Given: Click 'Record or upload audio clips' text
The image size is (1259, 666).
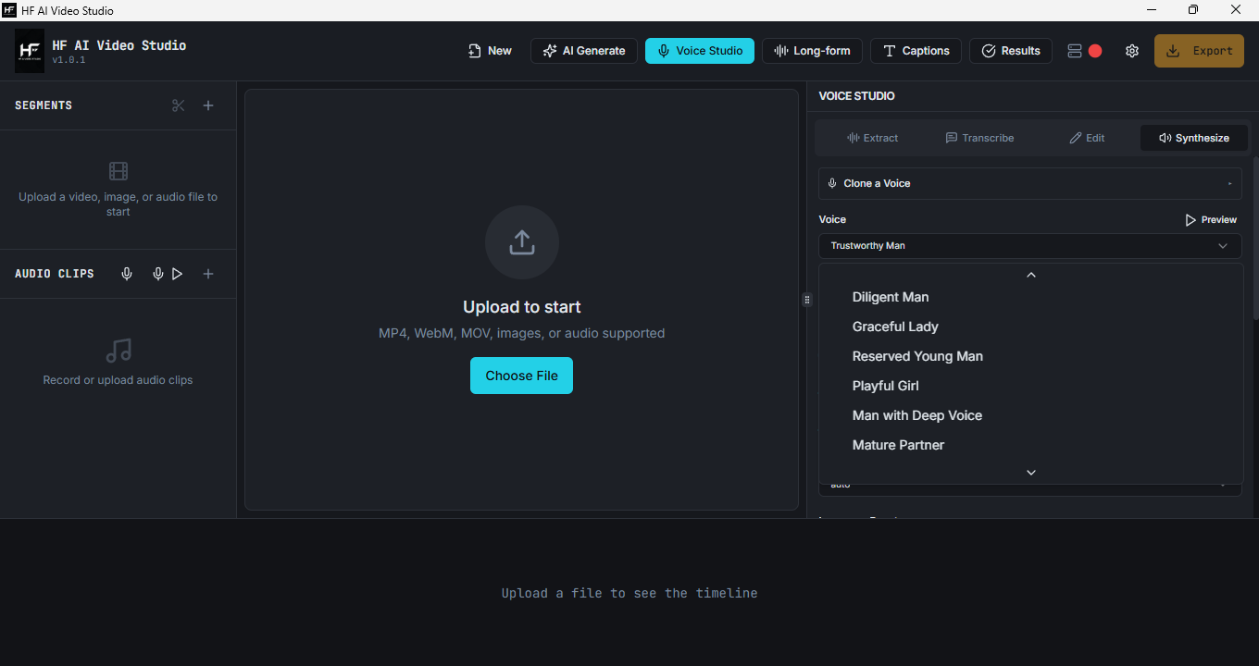Looking at the screenshot, I should (118, 380).
